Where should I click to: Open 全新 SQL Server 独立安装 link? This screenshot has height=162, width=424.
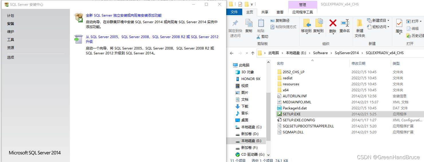coord(124,15)
